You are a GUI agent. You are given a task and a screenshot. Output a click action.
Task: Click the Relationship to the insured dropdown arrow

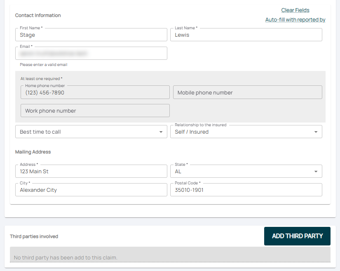(316, 132)
